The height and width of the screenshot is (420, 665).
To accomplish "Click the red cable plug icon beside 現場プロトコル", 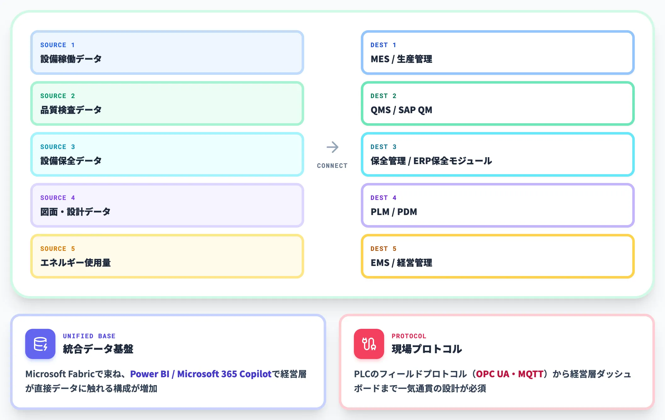I will point(369,344).
